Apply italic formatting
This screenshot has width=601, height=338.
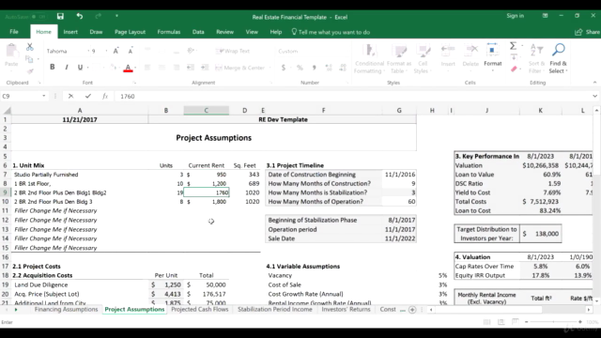click(x=67, y=67)
